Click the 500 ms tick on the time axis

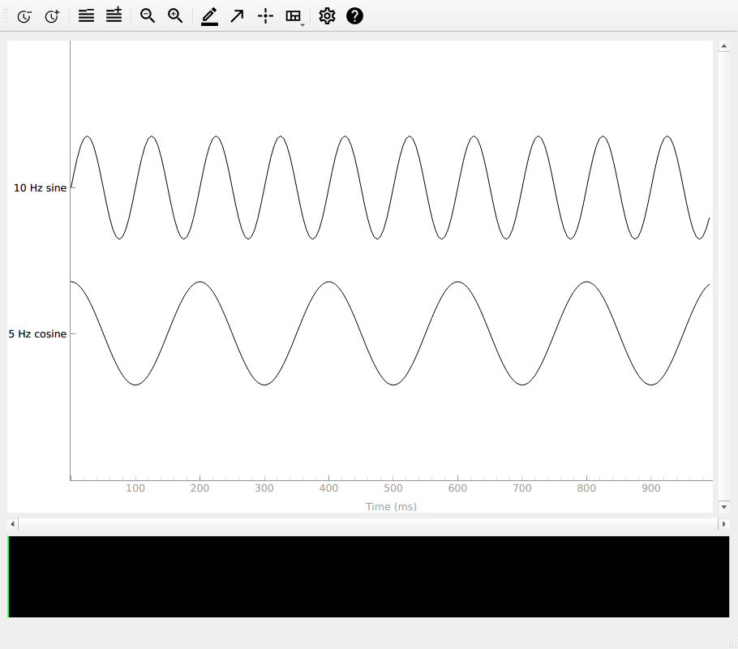393,488
